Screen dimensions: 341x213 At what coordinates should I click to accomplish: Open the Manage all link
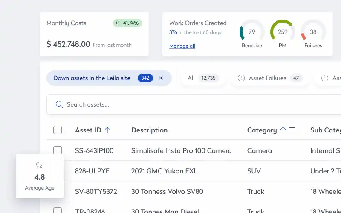click(182, 46)
